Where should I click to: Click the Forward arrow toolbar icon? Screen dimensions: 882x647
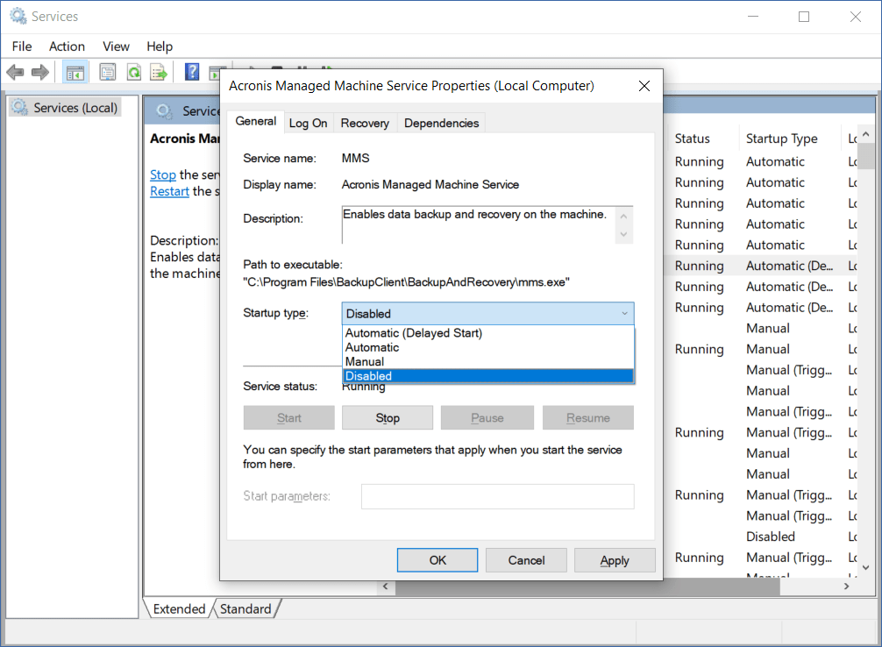click(x=39, y=72)
